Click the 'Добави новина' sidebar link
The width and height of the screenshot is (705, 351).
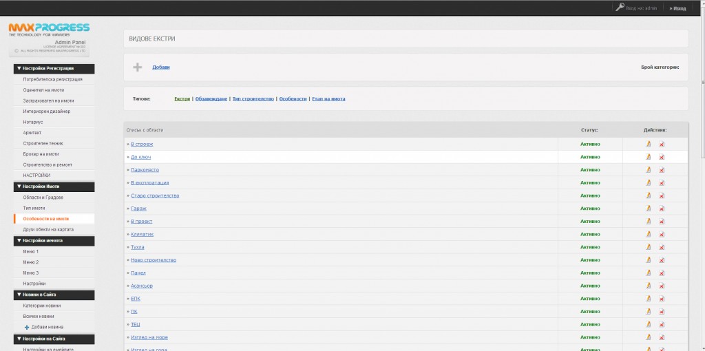coord(48,328)
